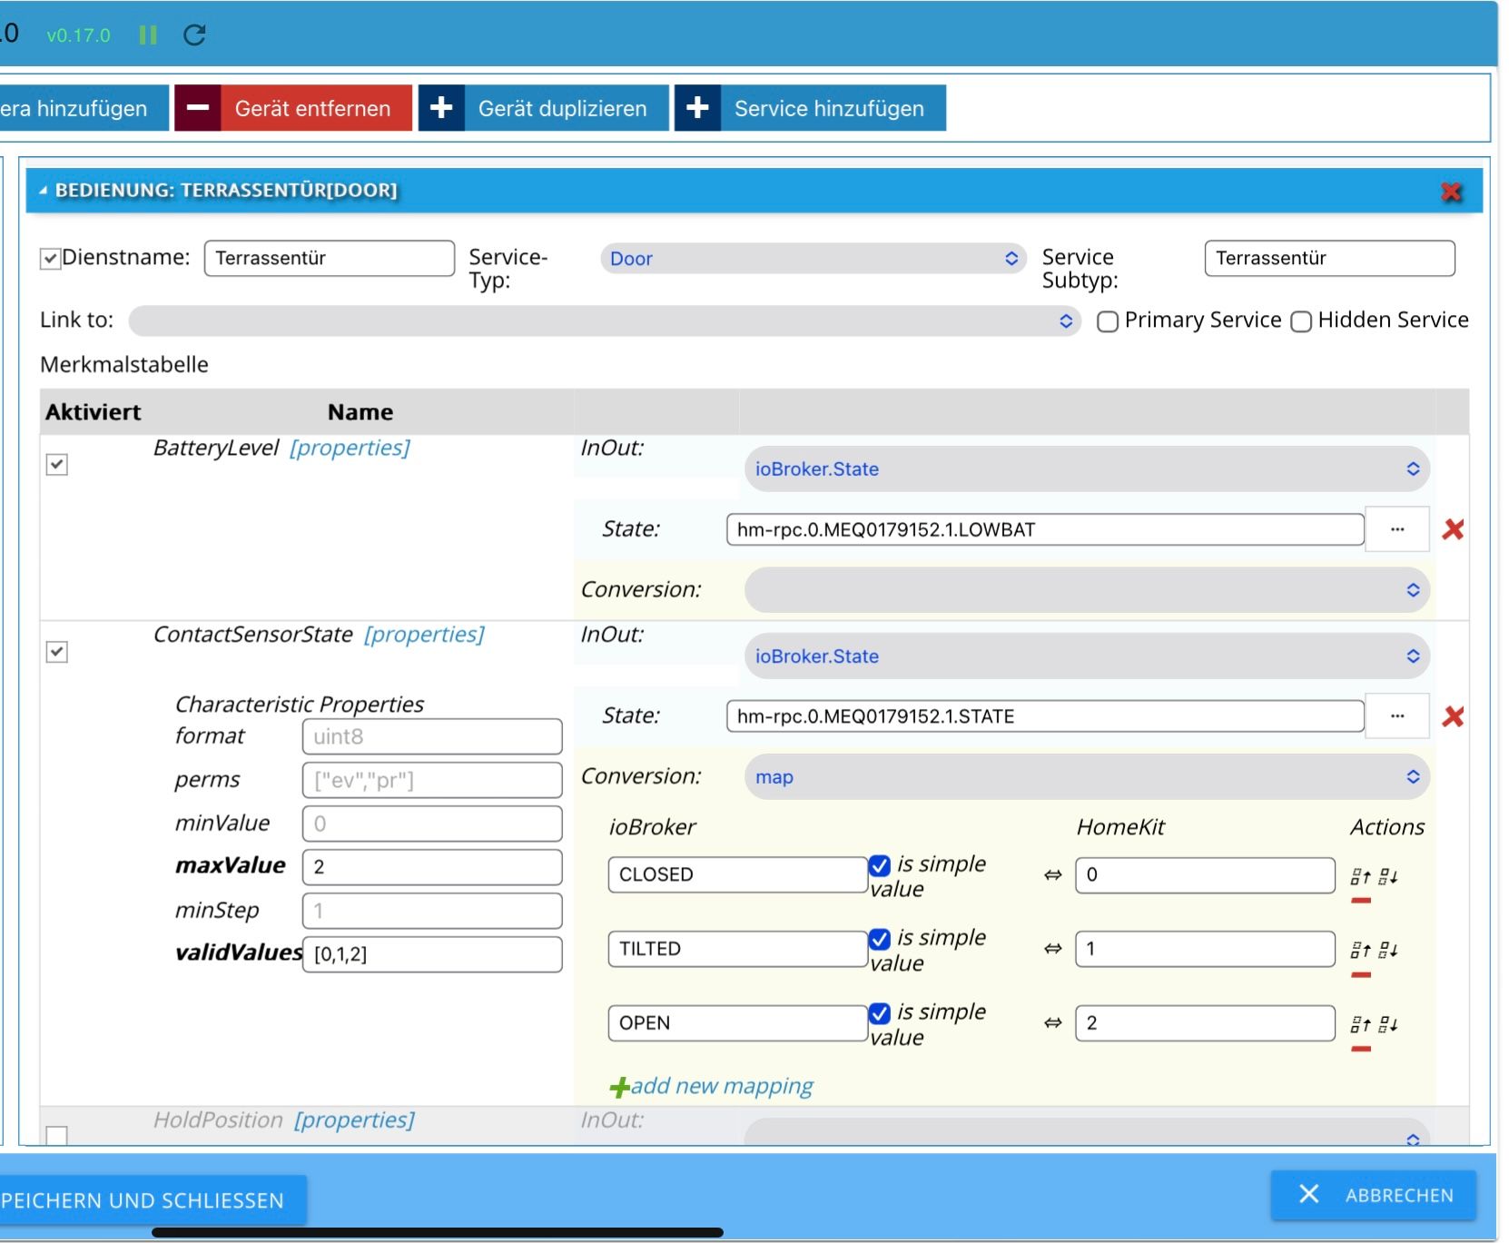Screen dimensions: 1509x1243
Task: Toggle HoldPosition activated checkbox
Action: [56, 1135]
